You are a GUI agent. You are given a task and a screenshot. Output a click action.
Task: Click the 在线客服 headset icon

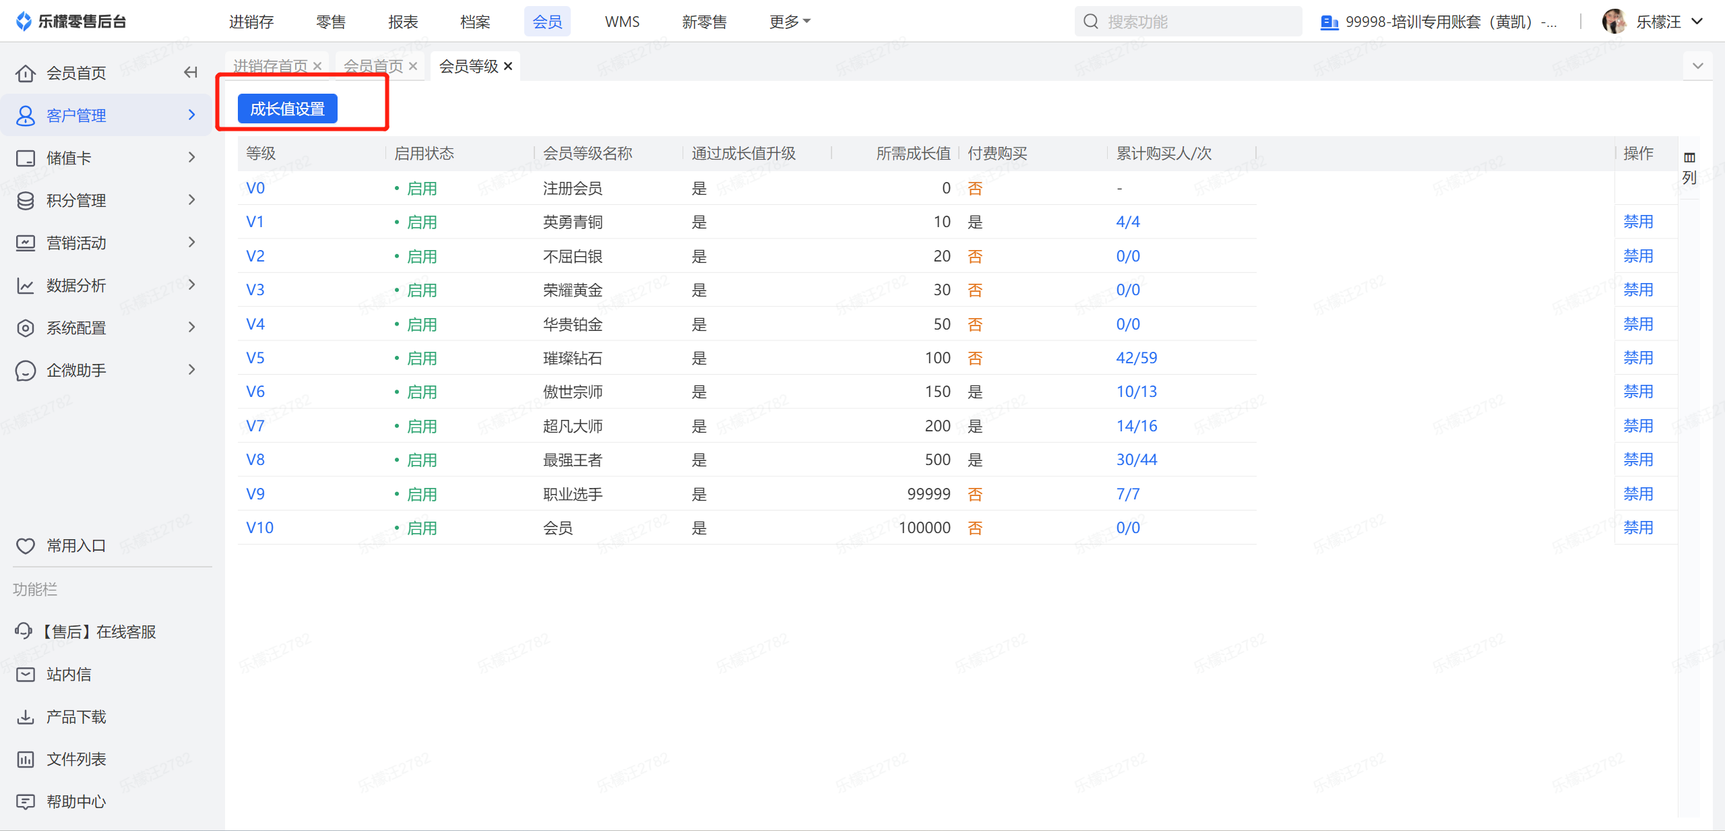24,631
